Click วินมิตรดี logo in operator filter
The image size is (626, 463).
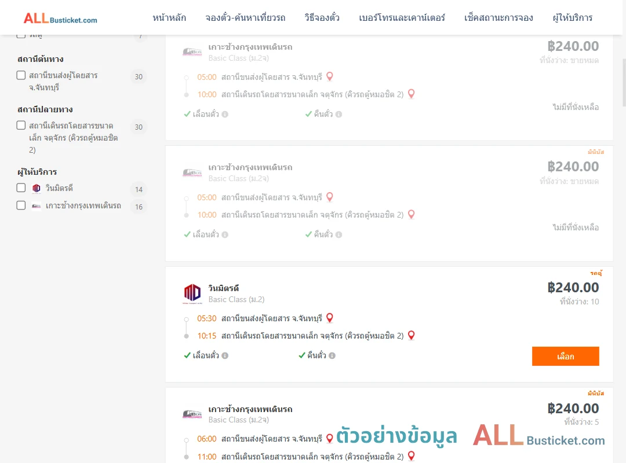37,188
